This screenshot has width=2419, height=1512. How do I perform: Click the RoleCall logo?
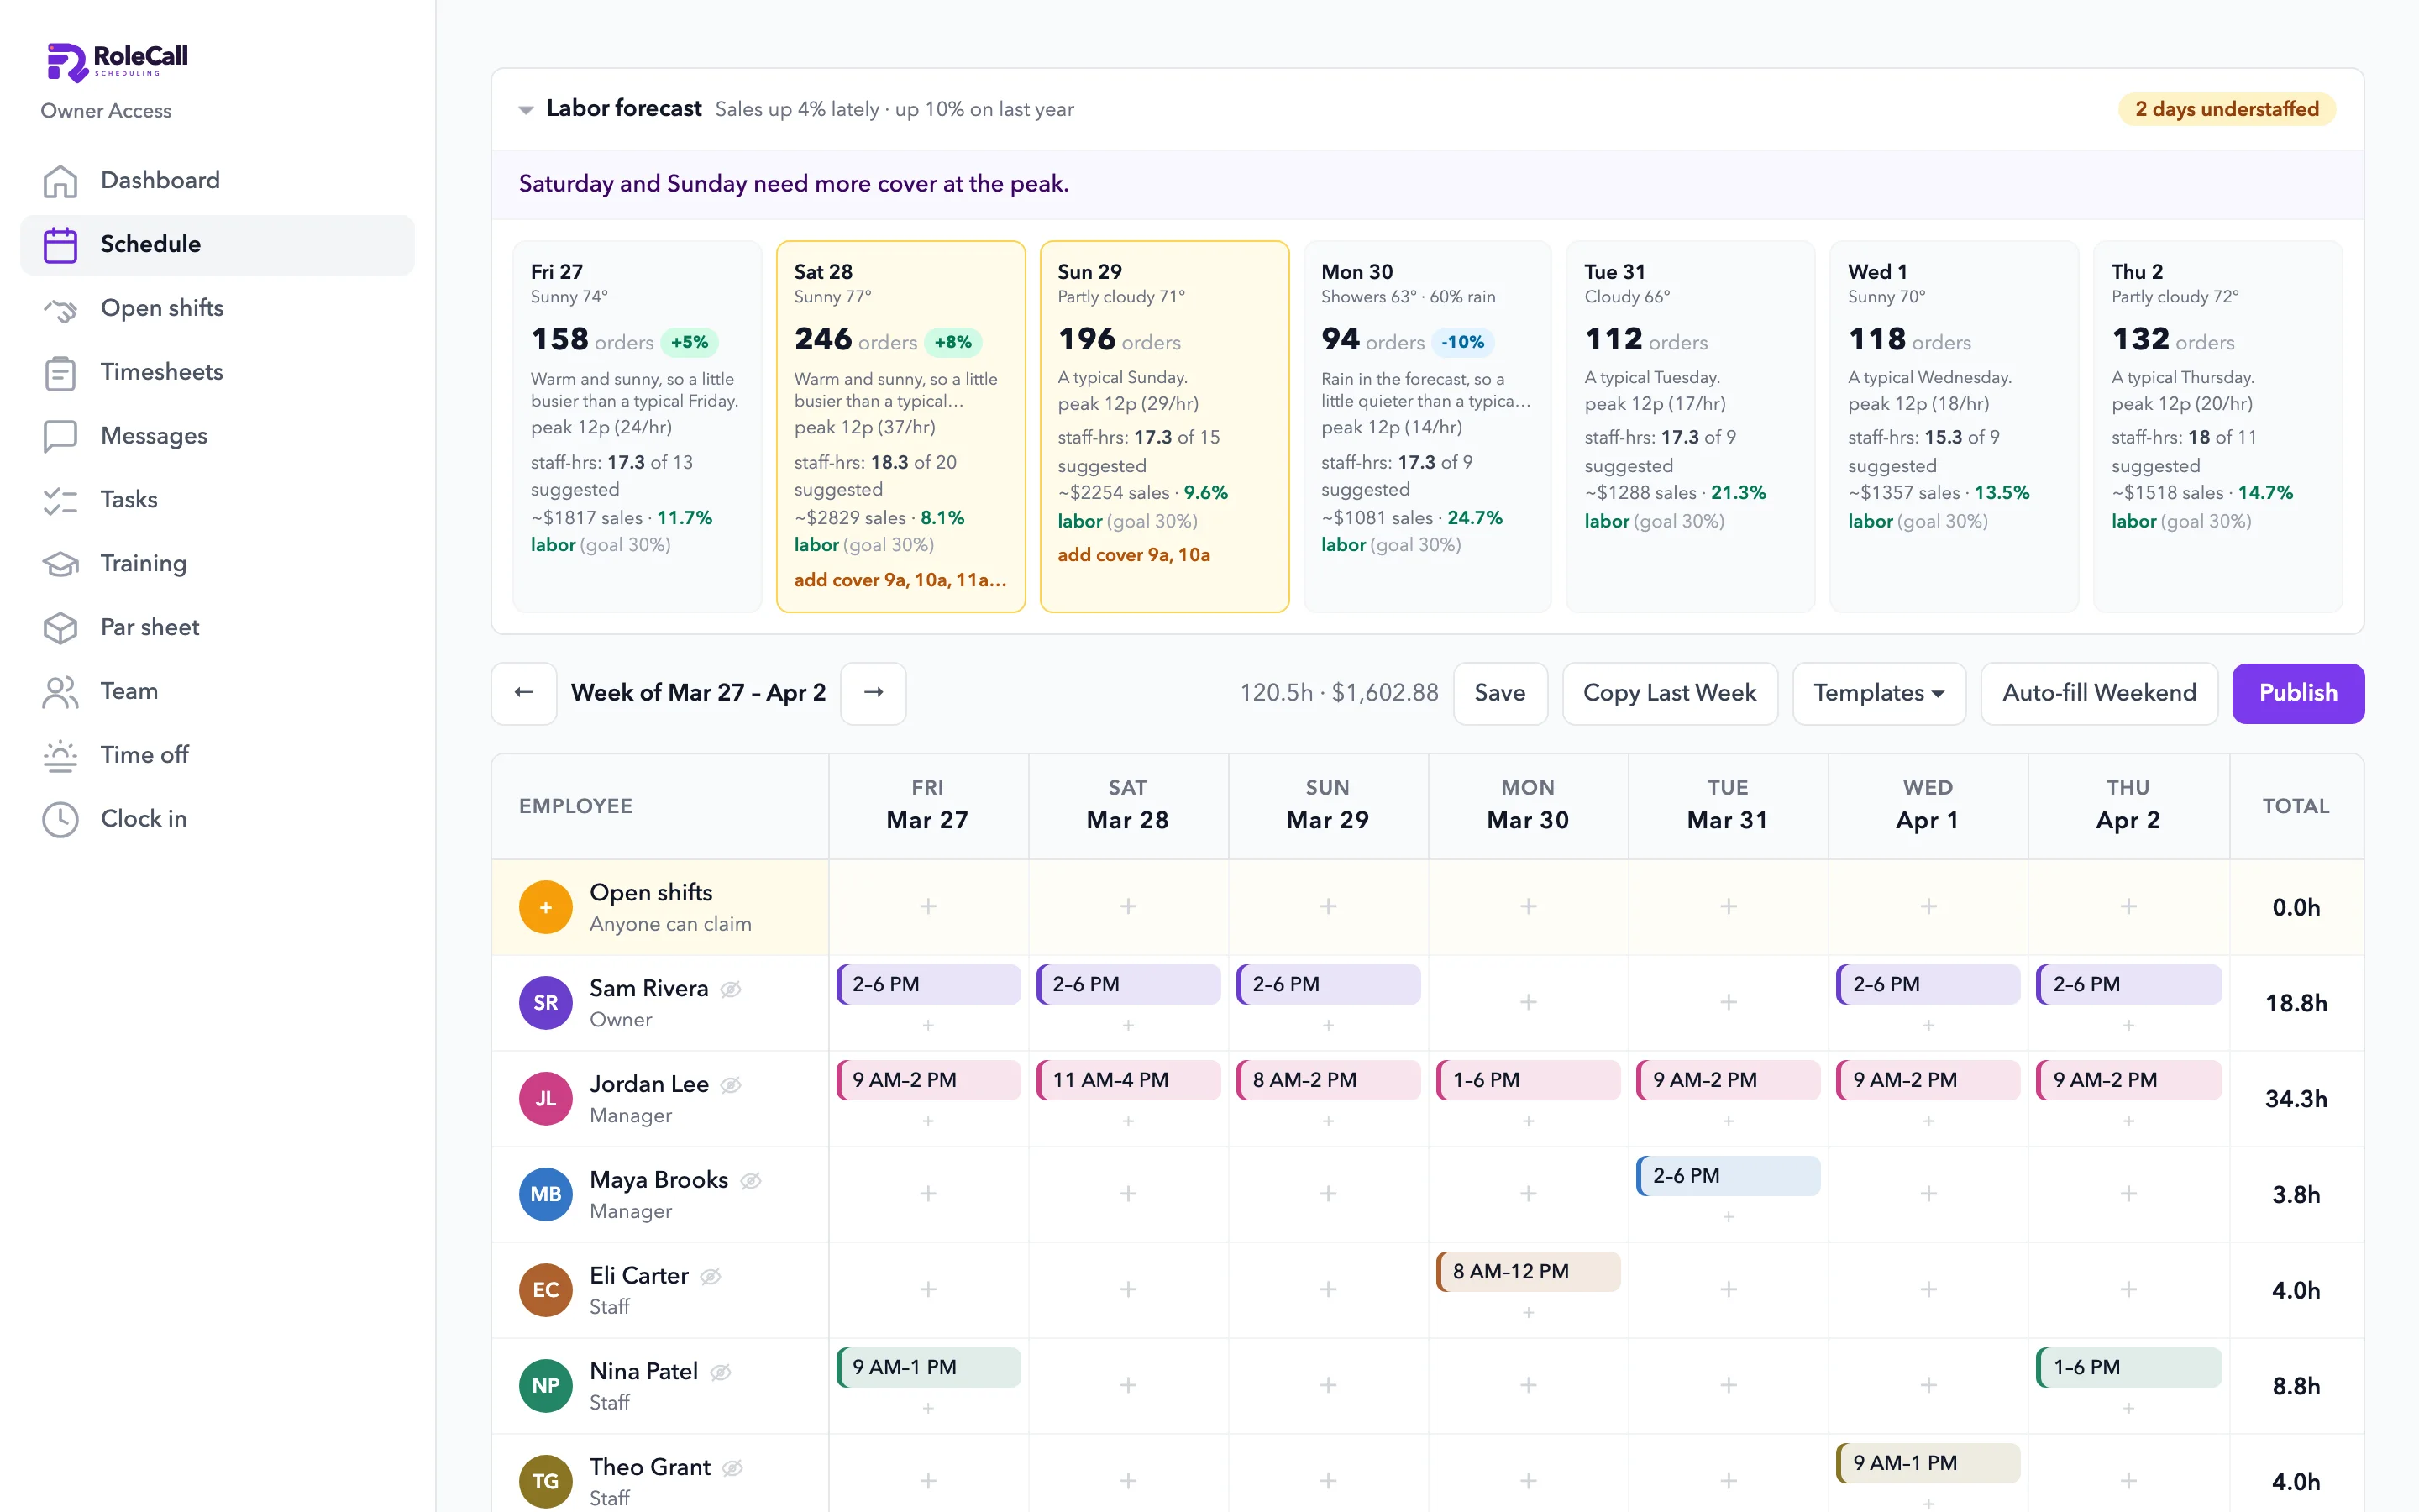[118, 62]
